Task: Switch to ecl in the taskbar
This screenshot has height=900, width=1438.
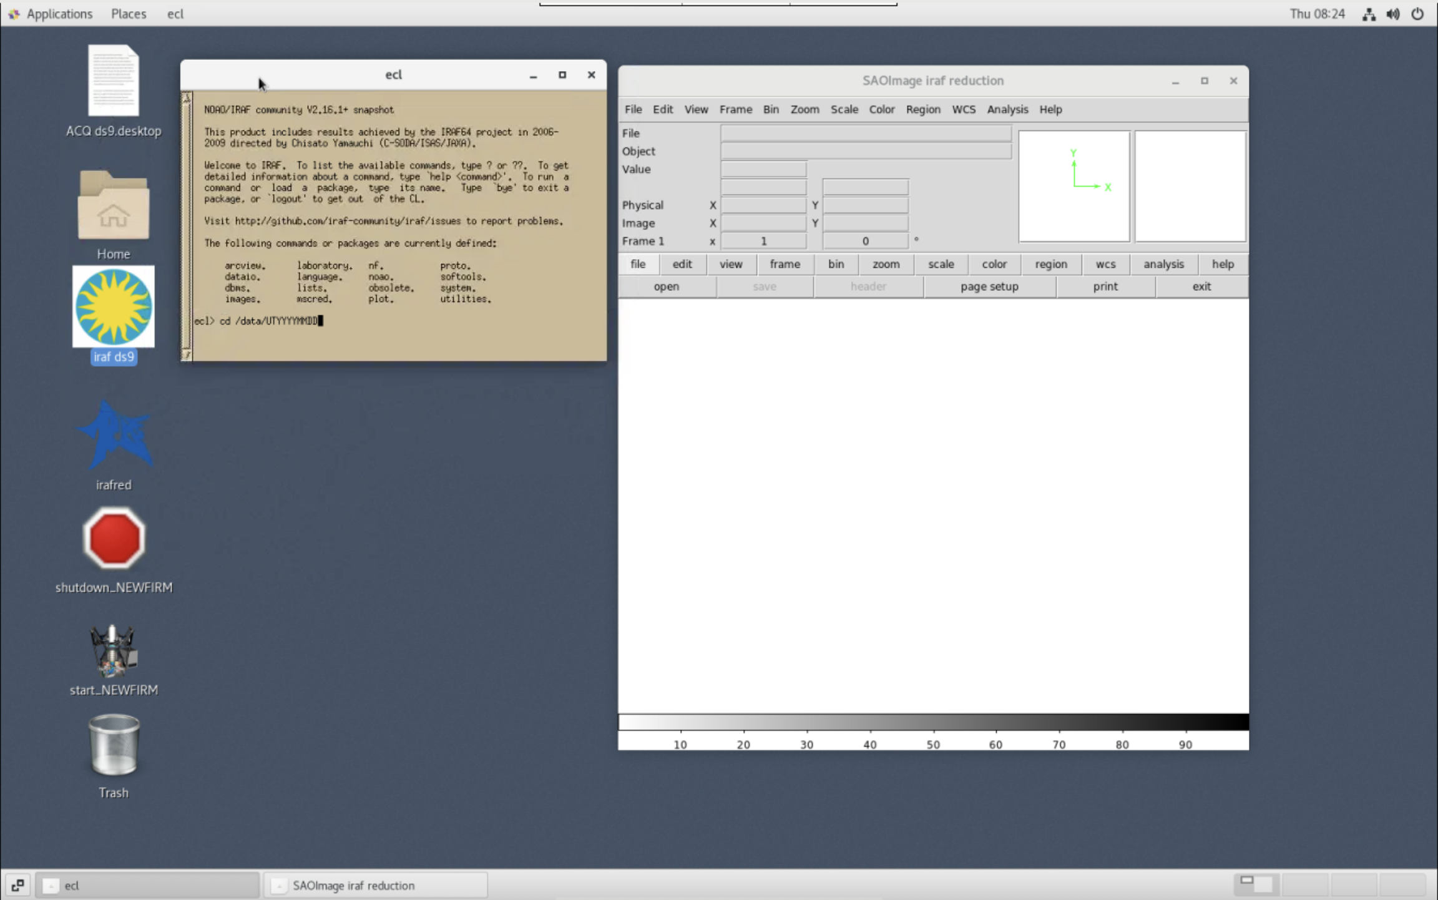Action: pyautogui.click(x=147, y=885)
